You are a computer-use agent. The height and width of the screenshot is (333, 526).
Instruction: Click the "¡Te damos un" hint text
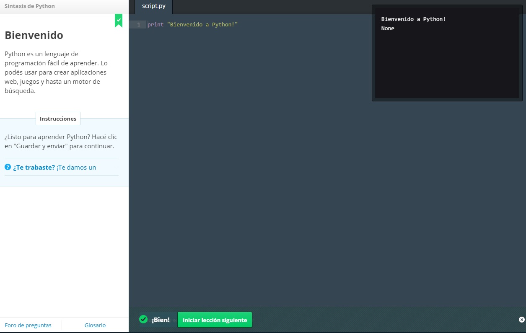(x=76, y=168)
